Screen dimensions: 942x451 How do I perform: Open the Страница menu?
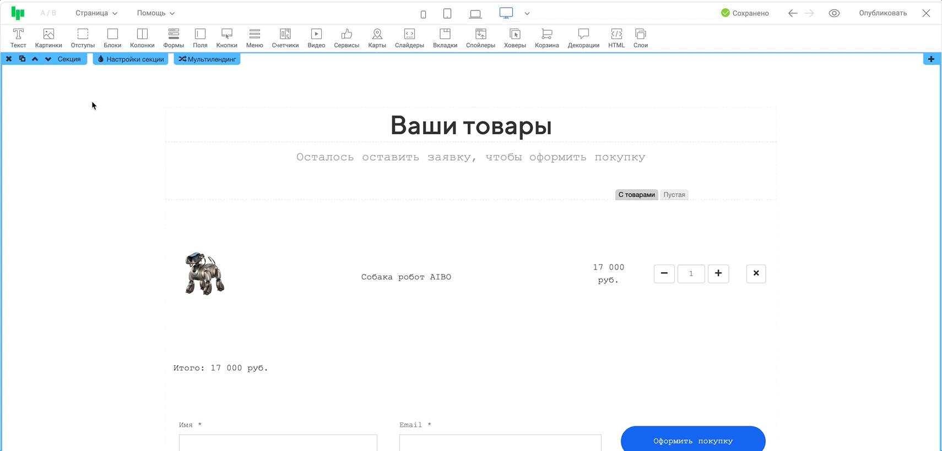[x=96, y=13]
